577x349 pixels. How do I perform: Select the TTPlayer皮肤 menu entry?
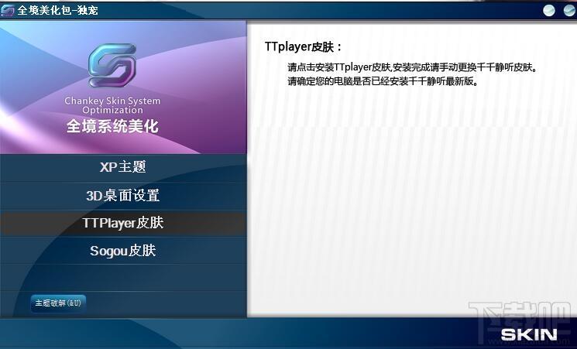point(123,223)
